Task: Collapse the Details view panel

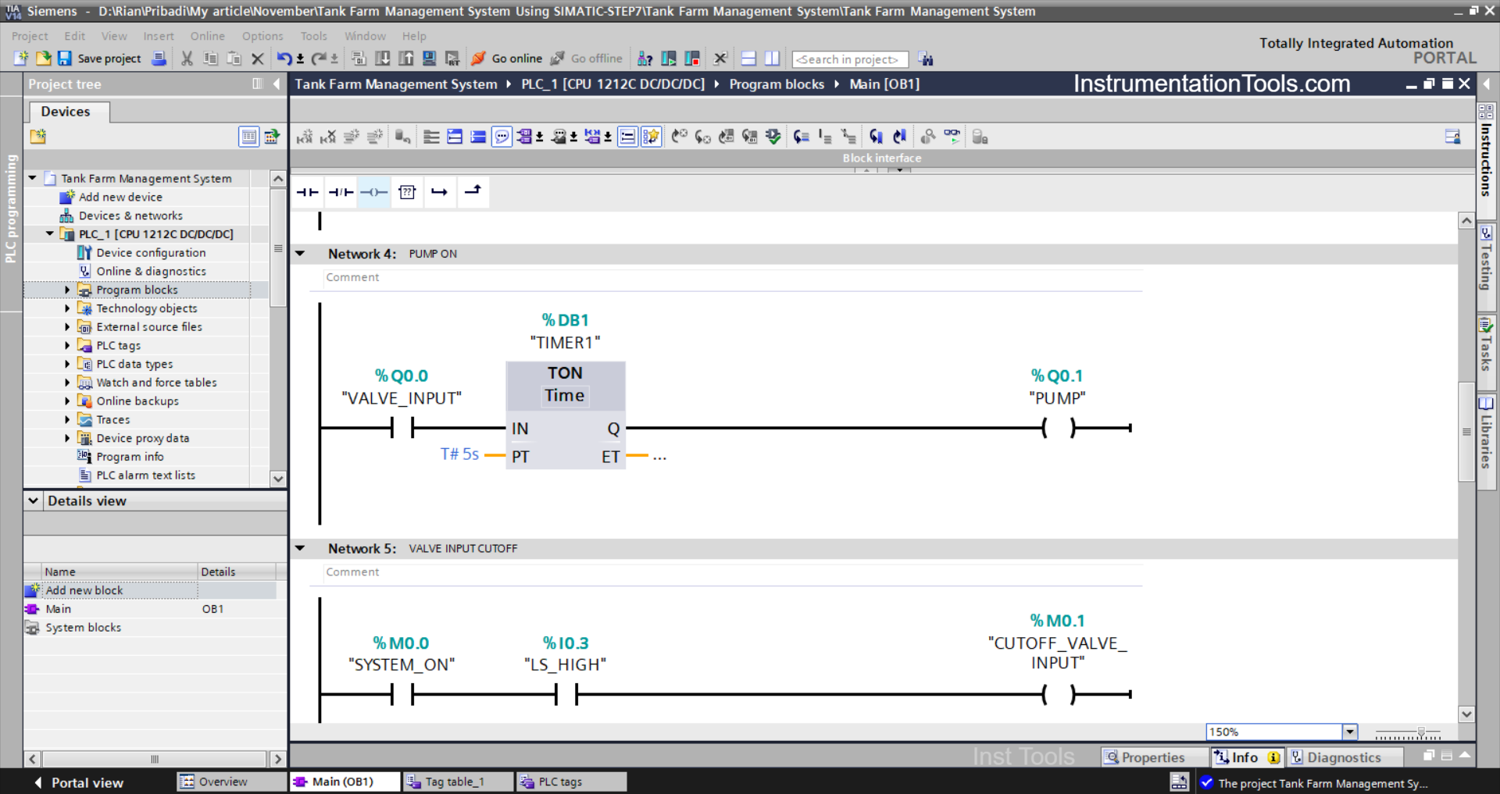Action: click(34, 501)
